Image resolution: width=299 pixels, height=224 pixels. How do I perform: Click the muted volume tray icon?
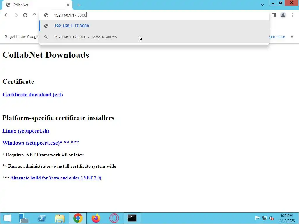pyautogui.click(x=272, y=218)
